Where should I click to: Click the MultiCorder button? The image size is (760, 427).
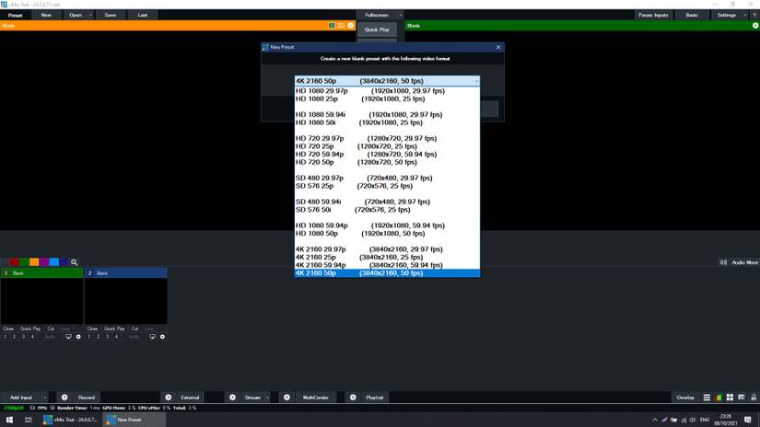(x=316, y=398)
